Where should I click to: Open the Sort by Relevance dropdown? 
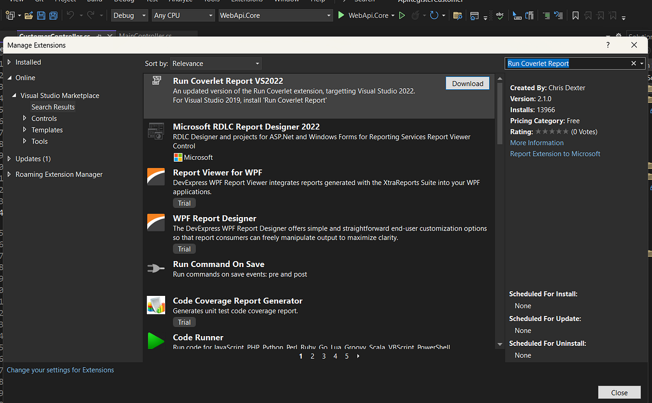point(216,64)
